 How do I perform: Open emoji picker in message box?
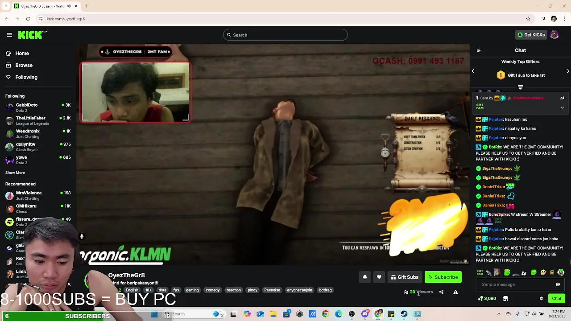click(x=558, y=284)
